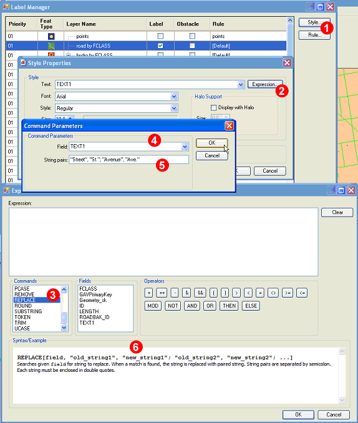
Task: Click the String pairs input field
Action: tap(129, 160)
